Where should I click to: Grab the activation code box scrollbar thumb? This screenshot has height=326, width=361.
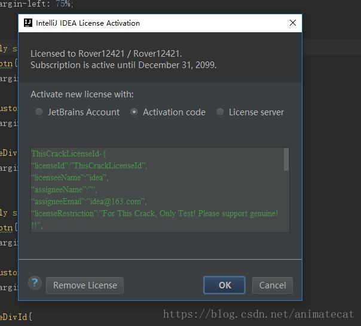pos(286,159)
